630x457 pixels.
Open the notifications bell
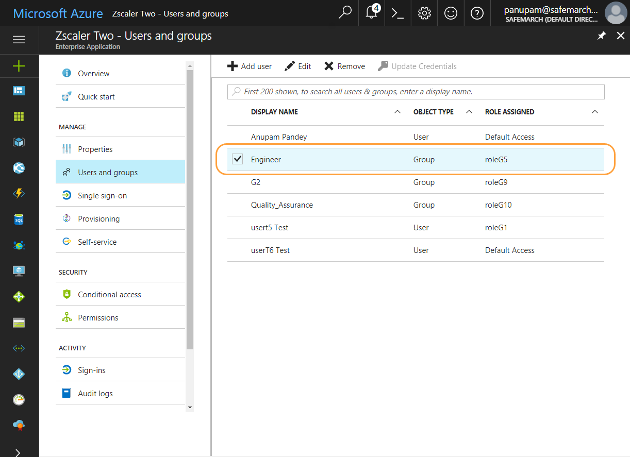[371, 13]
